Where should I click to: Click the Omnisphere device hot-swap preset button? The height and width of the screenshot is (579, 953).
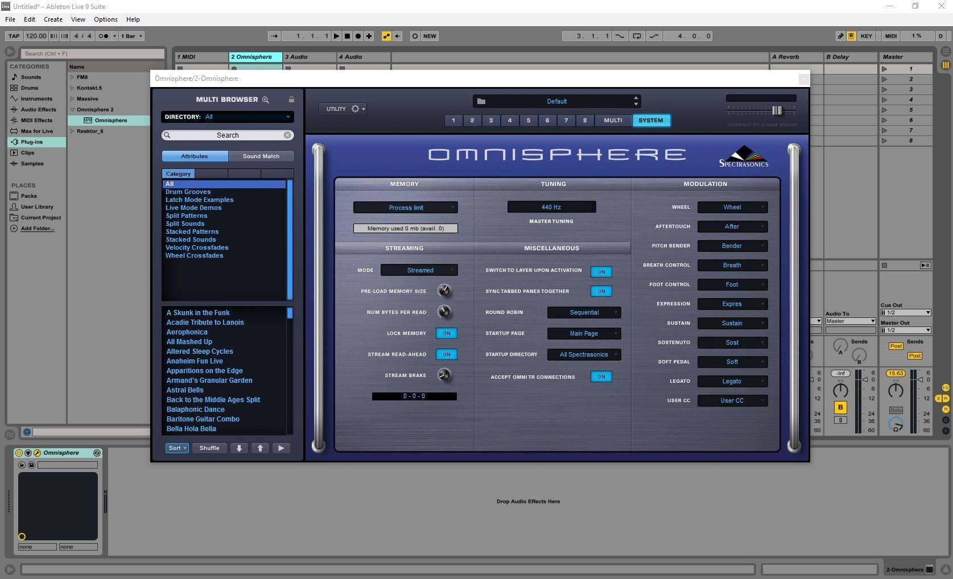tap(97, 453)
